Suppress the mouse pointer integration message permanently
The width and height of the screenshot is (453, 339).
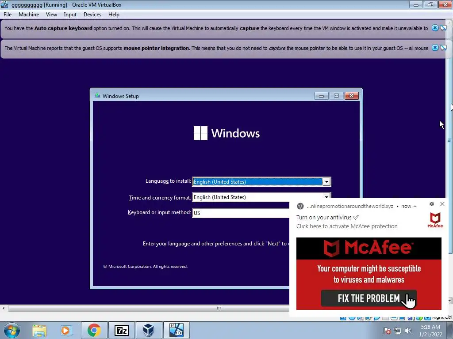[x=443, y=48]
